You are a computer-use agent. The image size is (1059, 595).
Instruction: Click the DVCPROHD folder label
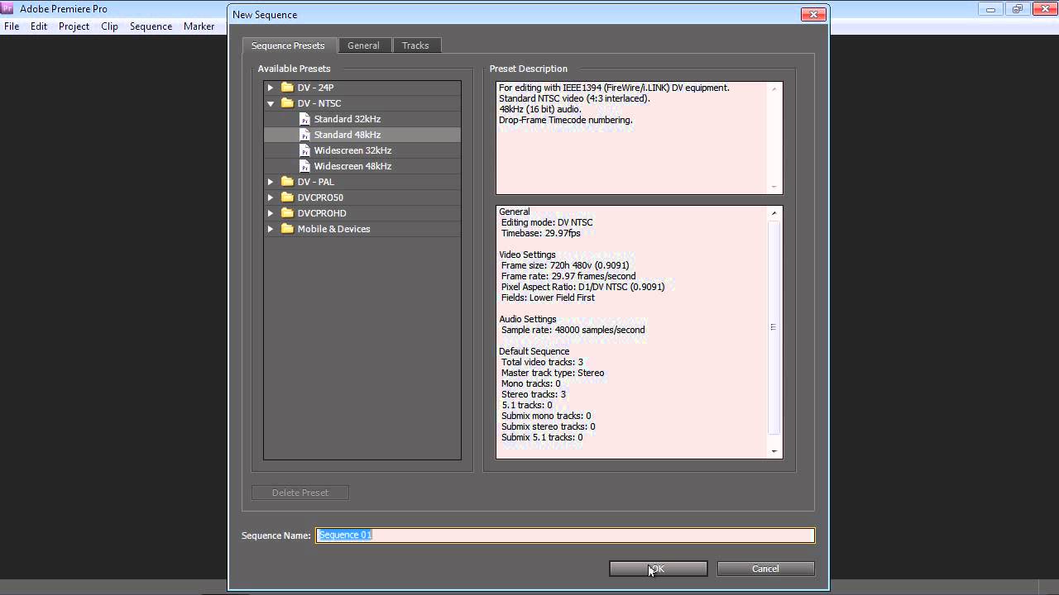tap(322, 213)
